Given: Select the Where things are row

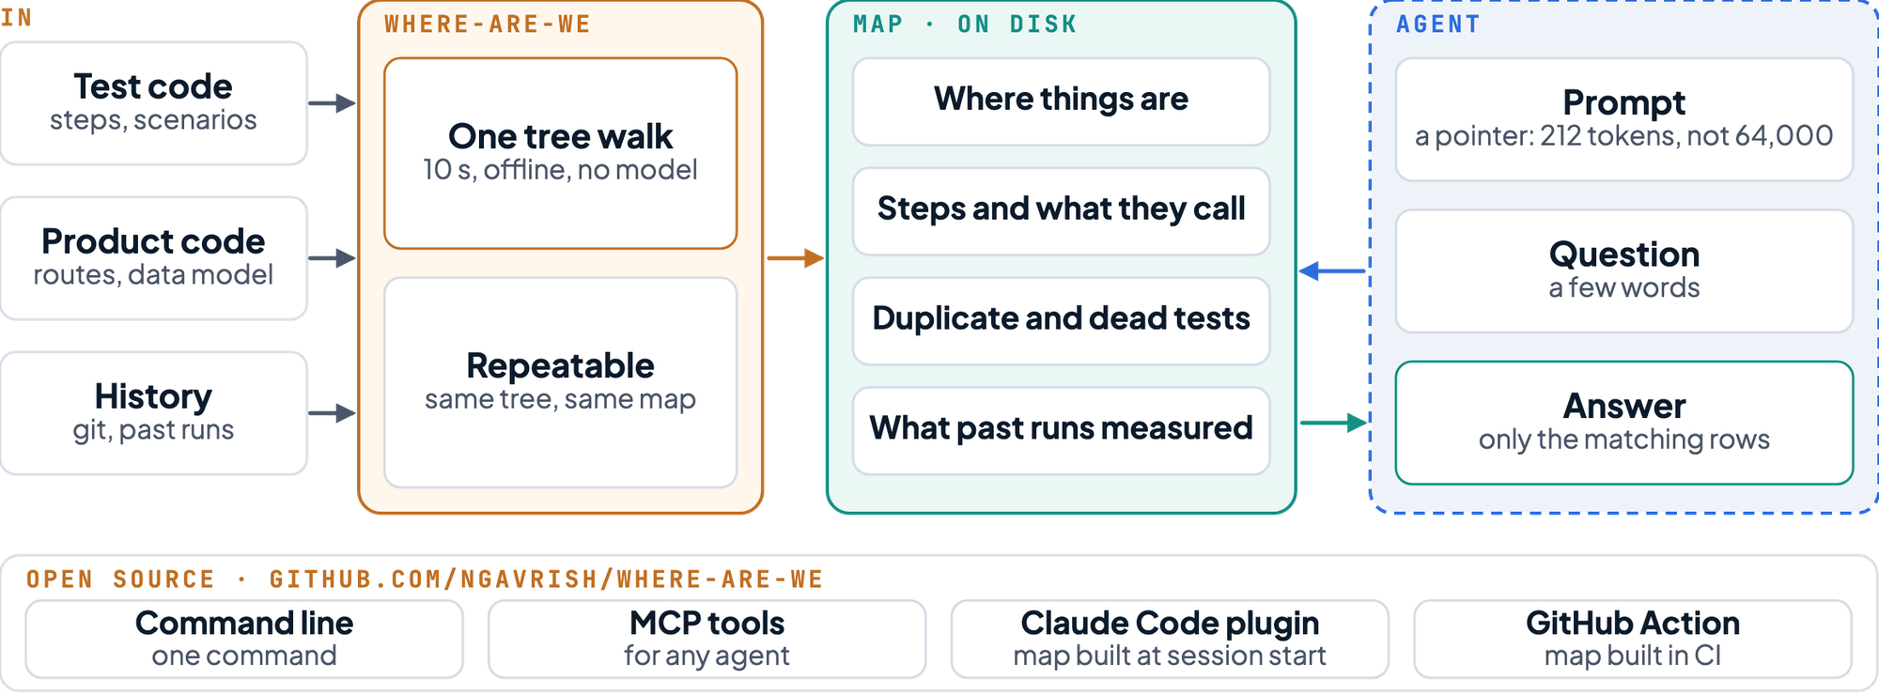Looking at the screenshot, I should point(1061,101).
